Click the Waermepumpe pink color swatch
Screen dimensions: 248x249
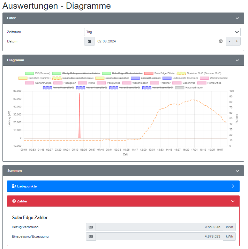coord(204,78)
